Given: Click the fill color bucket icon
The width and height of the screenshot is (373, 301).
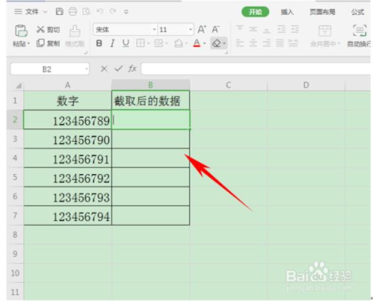Looking at the screenshot, I should coord(178,44).
